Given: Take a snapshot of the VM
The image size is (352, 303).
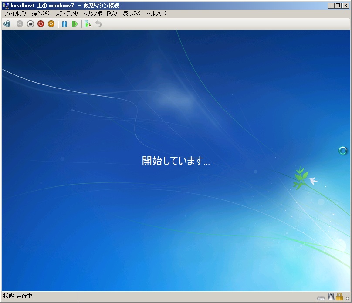Looking at the screenshot, I should coord(88,24).
